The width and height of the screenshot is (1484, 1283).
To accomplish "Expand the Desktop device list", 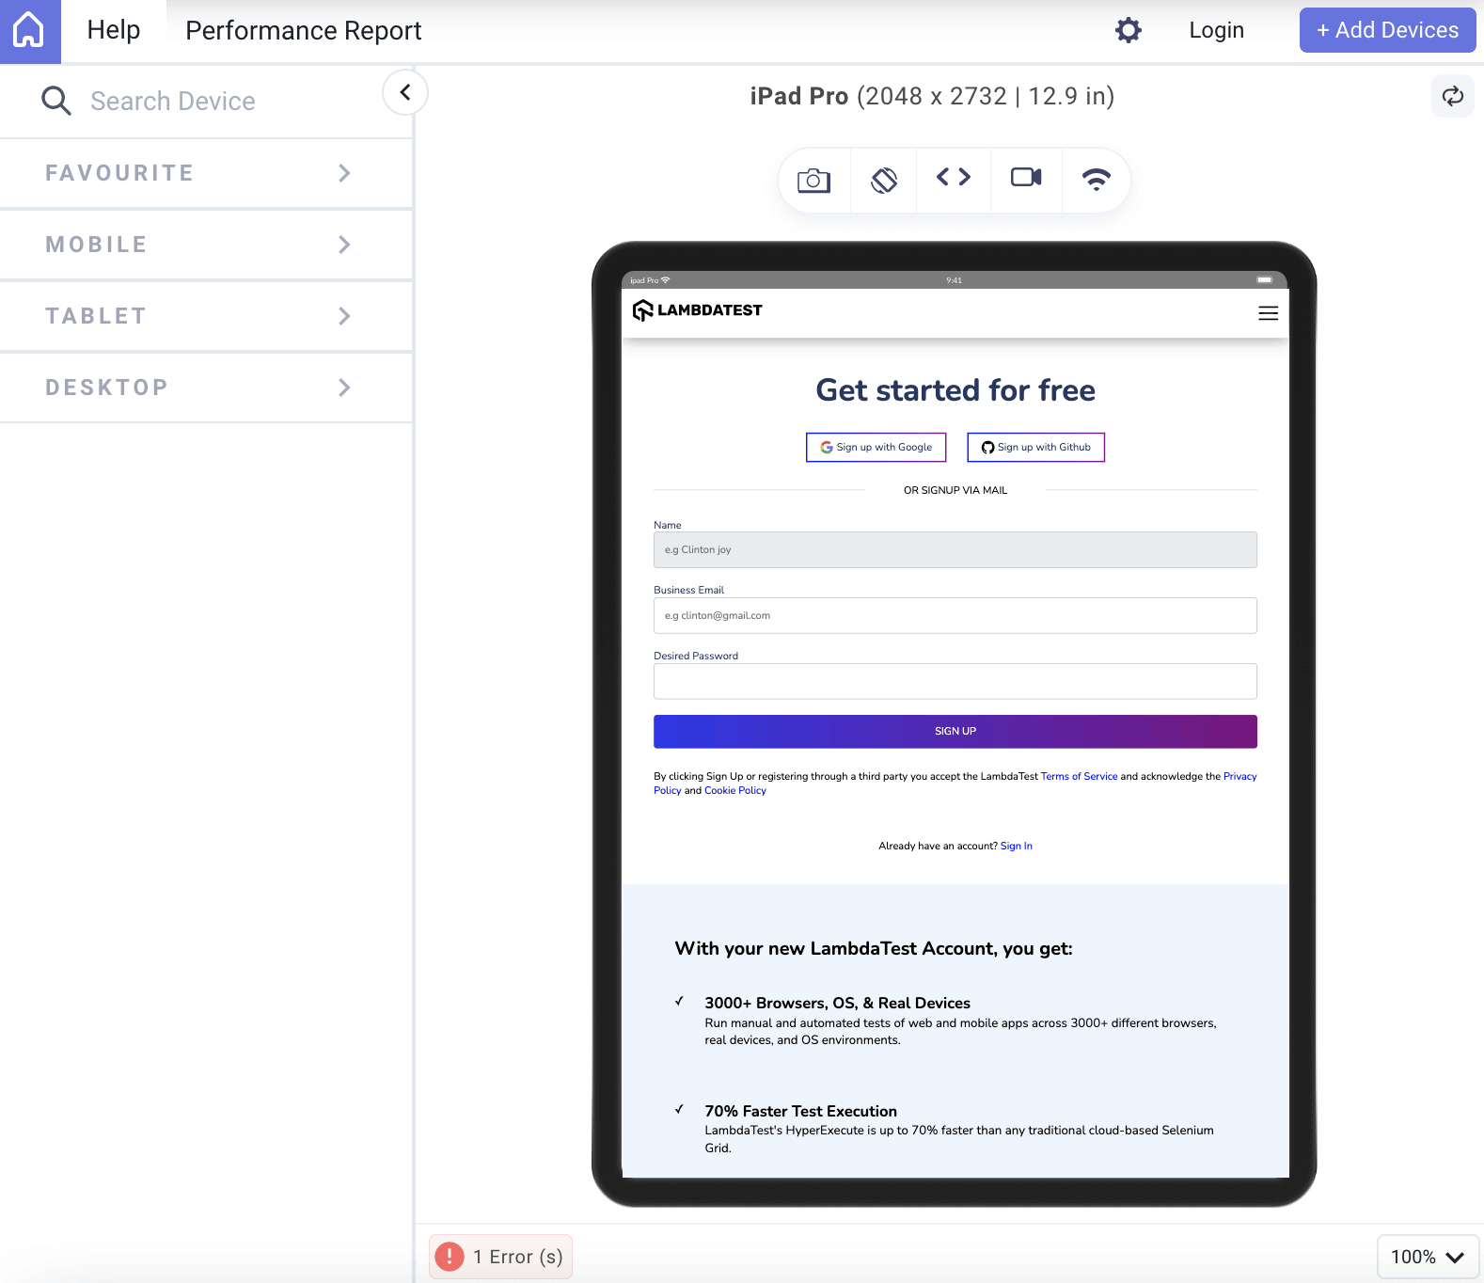I will click(x=206, y=388).
